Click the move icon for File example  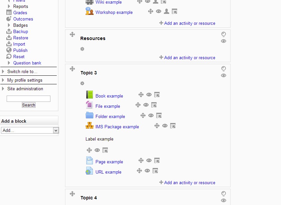pyautogui.click(x=138, y=105)
